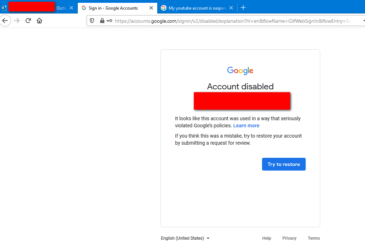Open the Terms link in footer
Viewport: 365px width, 250px height.
314,238
